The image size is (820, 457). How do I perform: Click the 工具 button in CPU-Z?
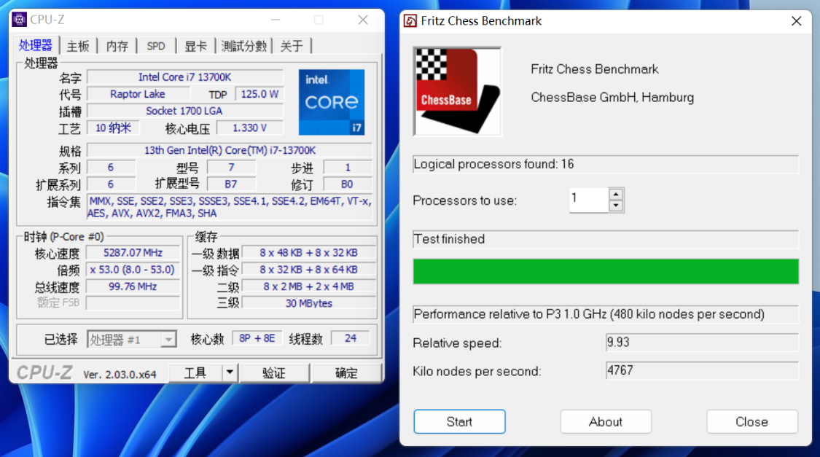point(195,373)
